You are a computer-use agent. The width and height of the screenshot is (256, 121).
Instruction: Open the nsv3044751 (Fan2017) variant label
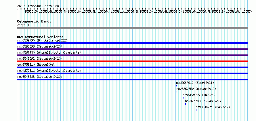point(213,107)
